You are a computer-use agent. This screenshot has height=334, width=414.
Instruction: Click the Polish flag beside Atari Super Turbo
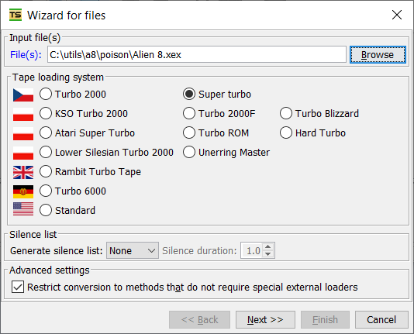(23, 133)
